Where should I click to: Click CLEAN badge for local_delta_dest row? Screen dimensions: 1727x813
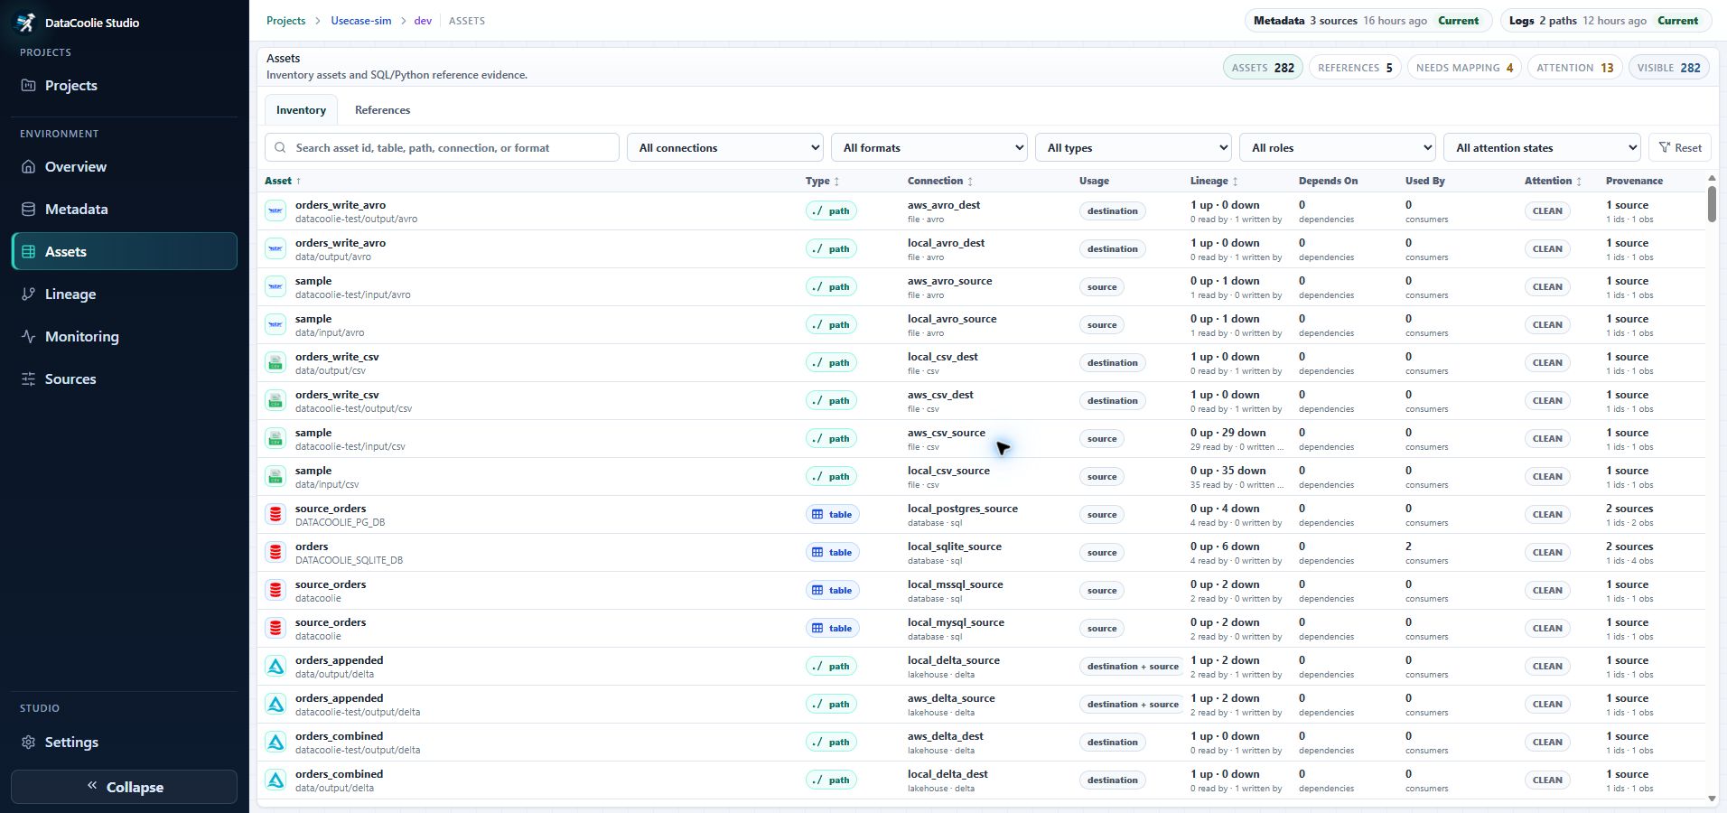click(x=1547, y=780)
